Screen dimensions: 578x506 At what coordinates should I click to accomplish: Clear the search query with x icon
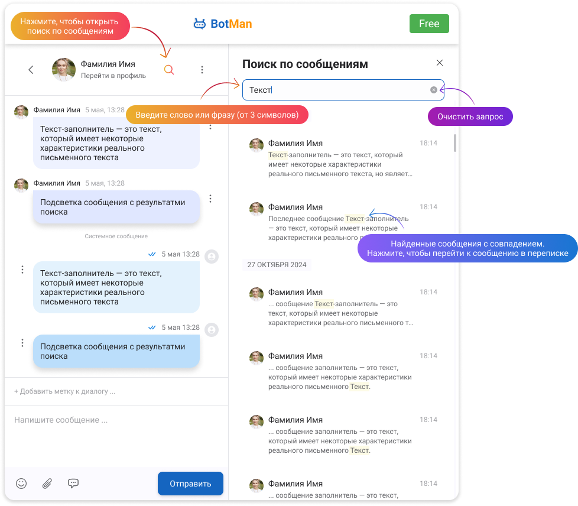pyautogui.click(x=434, y=90)
